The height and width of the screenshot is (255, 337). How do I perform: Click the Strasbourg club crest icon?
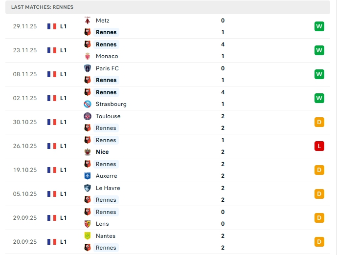(x=88, y=104)
